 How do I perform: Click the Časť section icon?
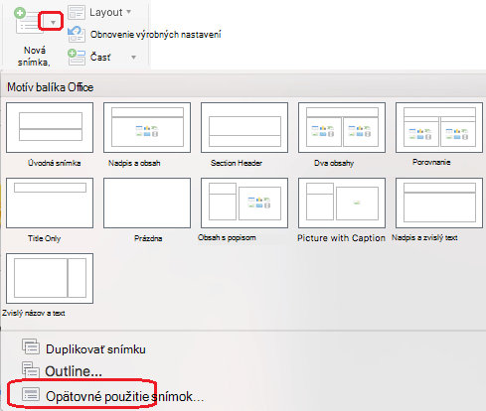(77, 57)
